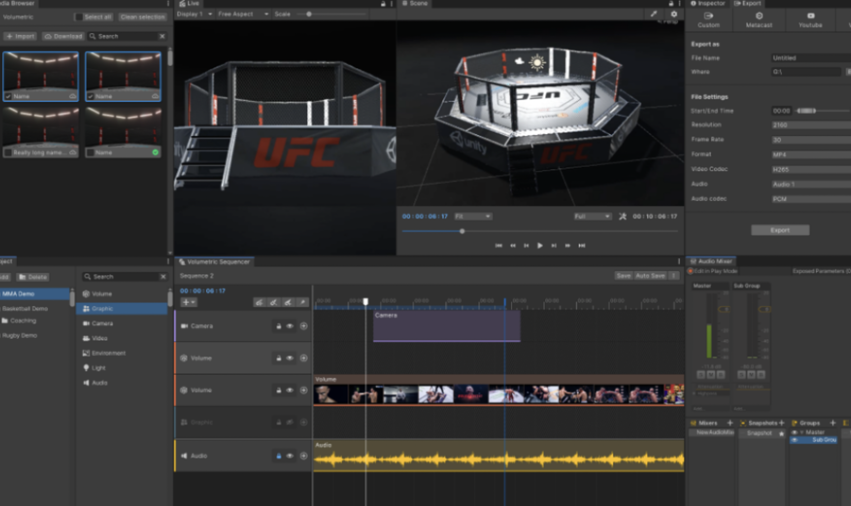Screen dimensions: 851x506
Task: Toggle Edit in Play Mode
Action: click(x=690, y=271)
